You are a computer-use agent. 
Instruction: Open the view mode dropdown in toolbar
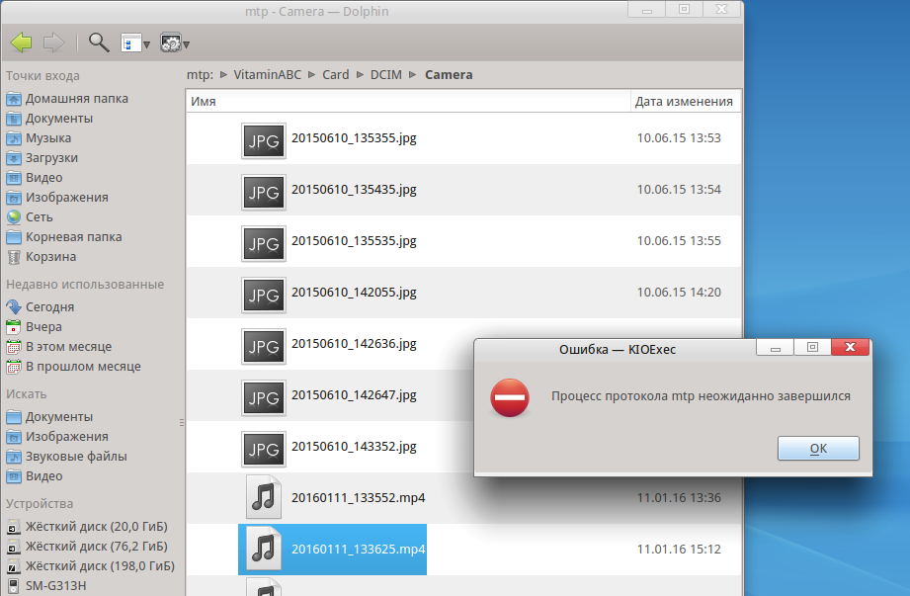click(x=135, y=43)
